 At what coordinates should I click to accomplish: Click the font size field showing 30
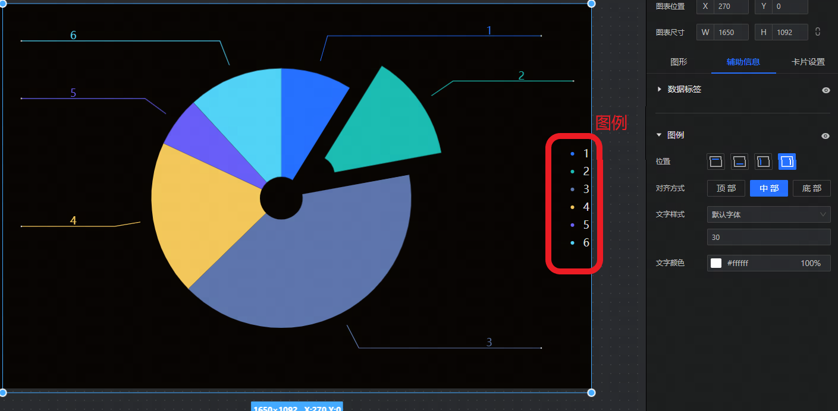[768, 237]
